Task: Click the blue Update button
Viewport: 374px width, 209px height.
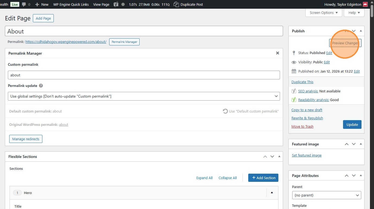Action: [352, 124]
